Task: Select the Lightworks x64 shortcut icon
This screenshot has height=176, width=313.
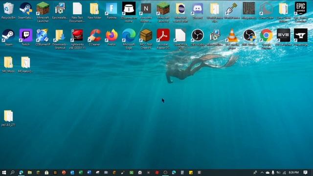Action: tap(77, 36)
